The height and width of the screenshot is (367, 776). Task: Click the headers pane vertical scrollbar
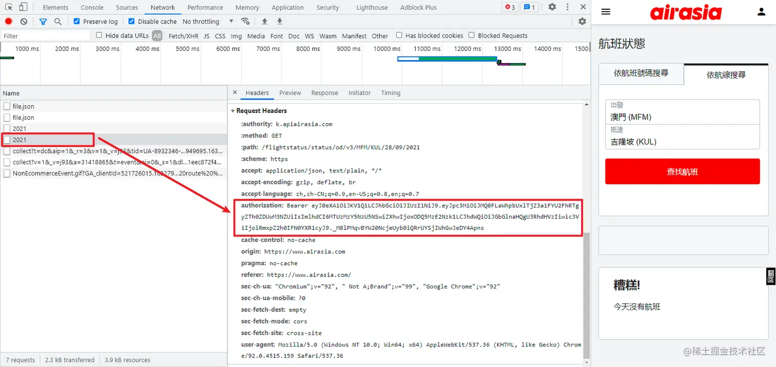587,295
